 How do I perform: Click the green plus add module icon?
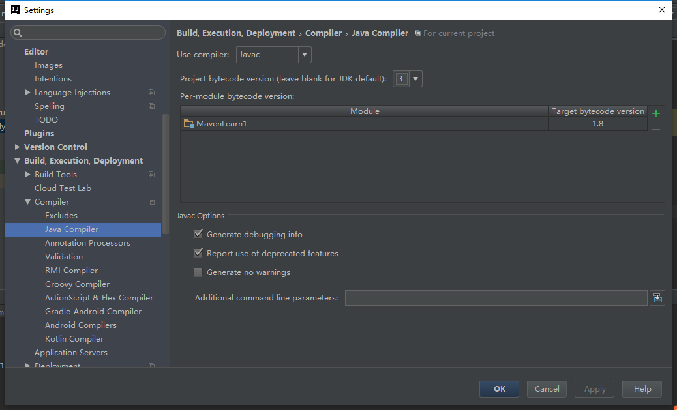656,113
